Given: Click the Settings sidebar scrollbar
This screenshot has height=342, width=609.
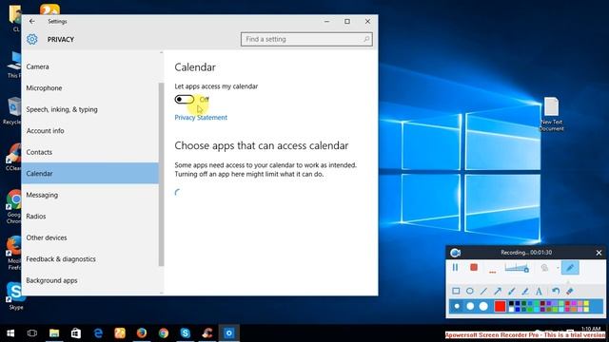Looking at the screenshot, I should coord(161,175).
